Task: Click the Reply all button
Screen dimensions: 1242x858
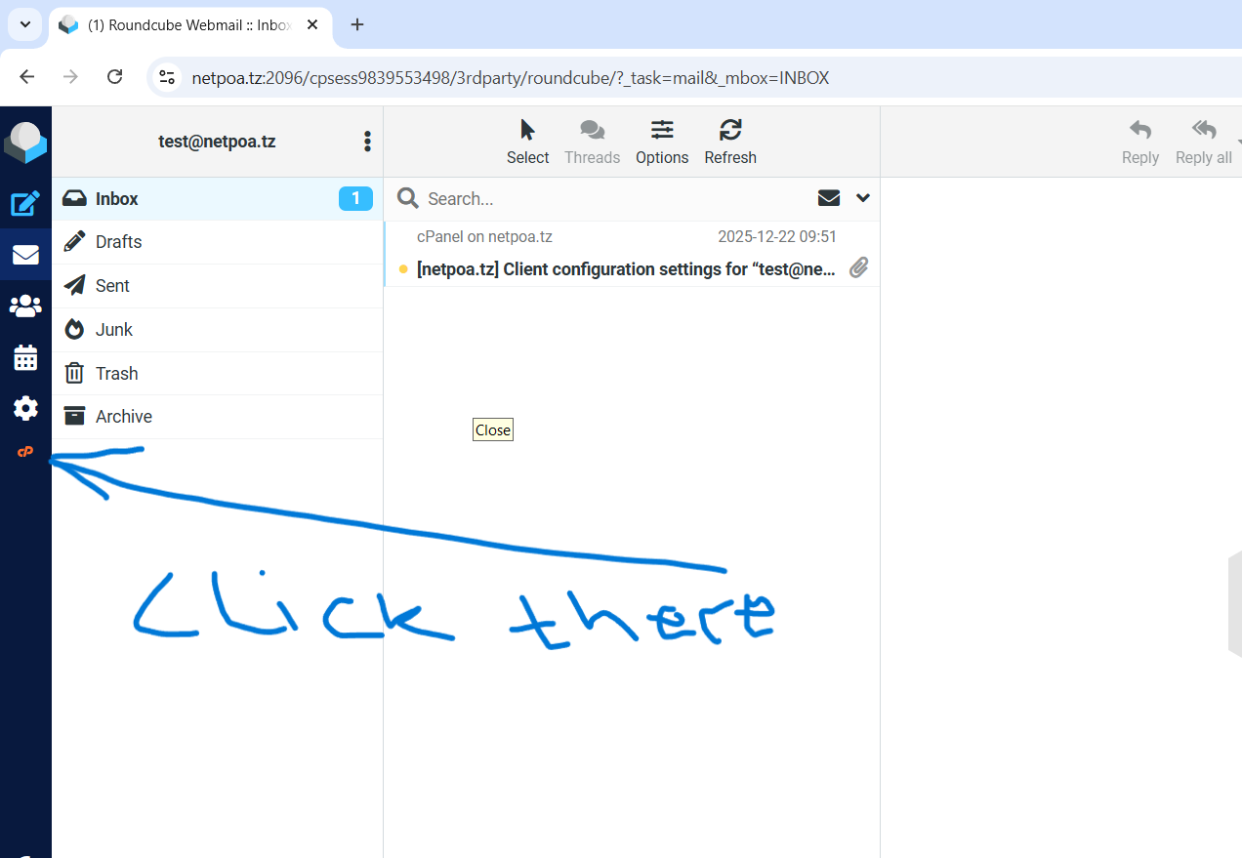Action: tap(1203, 142)
